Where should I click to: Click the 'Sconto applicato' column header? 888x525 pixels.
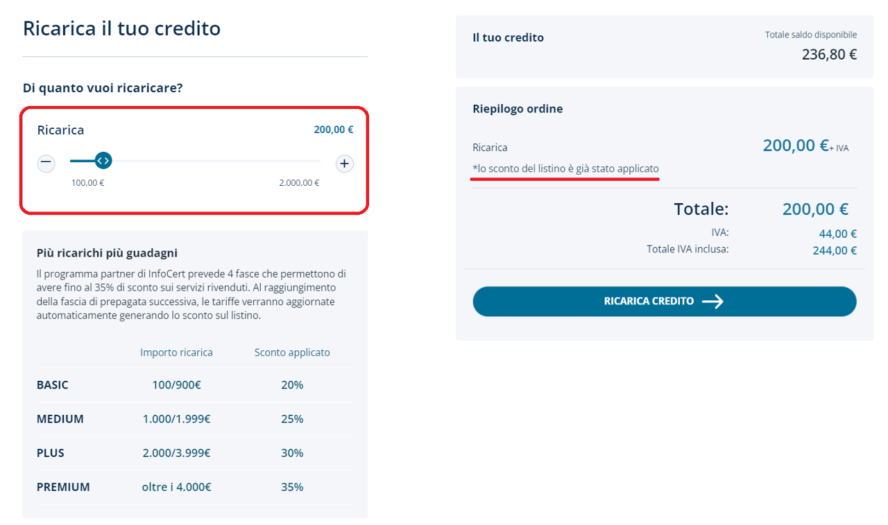(x=292, y=352)
